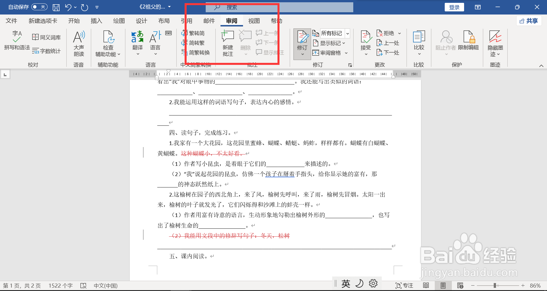This screenshot has width=547, height=291.
Task: Click the Save icon in quick access toolbar
Action: point(56,7)
